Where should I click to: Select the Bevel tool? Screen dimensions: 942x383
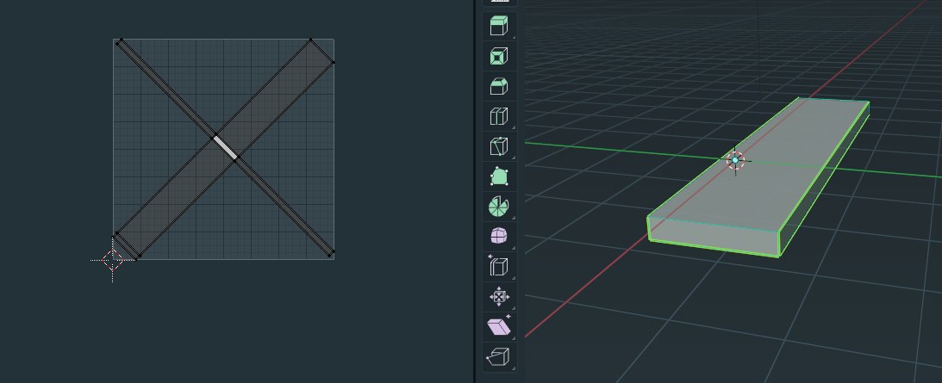click(499, 86)
